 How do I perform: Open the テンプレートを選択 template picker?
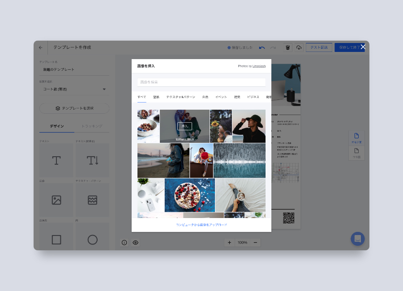tap(74, 108)
